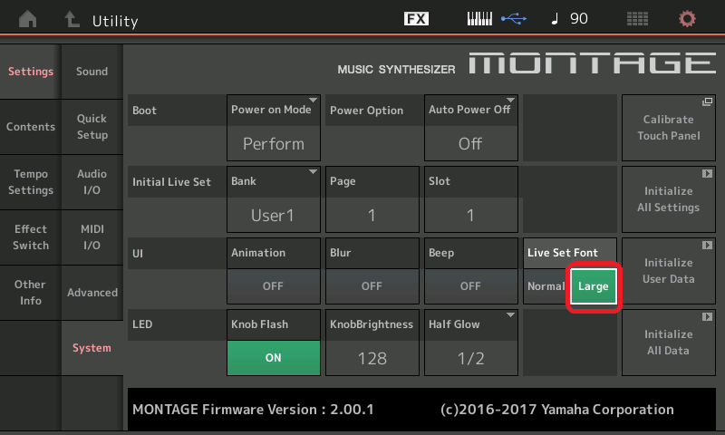Open the Quick Setup sub-tab
This screenshot has width=725, height=435.
[x=92, y=127]
